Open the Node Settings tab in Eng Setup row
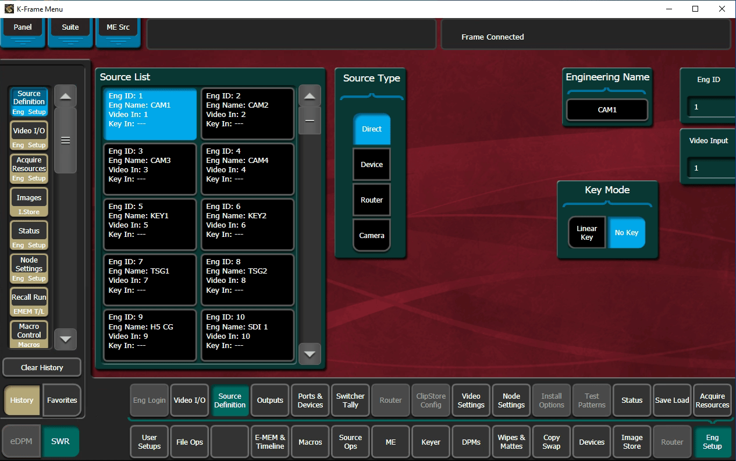Viewport: 736px width, 461px height. pos(511,400)
